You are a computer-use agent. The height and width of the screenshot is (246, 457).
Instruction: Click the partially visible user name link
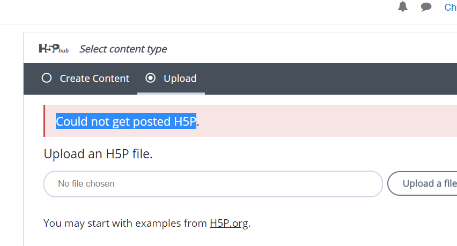click(451, 7)
